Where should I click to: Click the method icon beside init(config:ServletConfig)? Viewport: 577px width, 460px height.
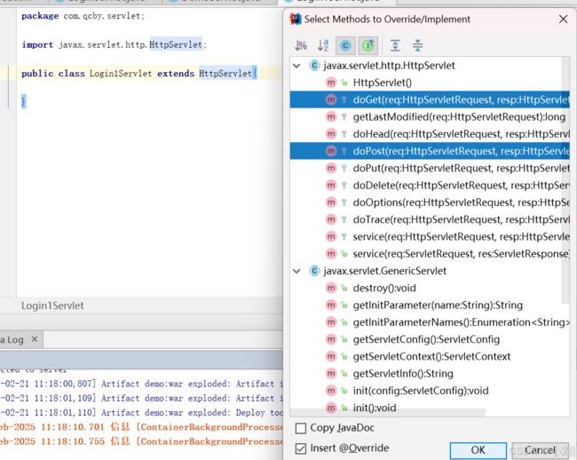point(331,391)
